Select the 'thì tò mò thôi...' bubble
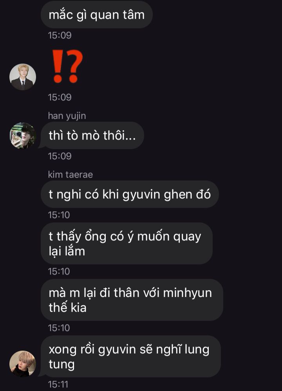Viewport: 282px width, 391px height. (x=92, y=135)
